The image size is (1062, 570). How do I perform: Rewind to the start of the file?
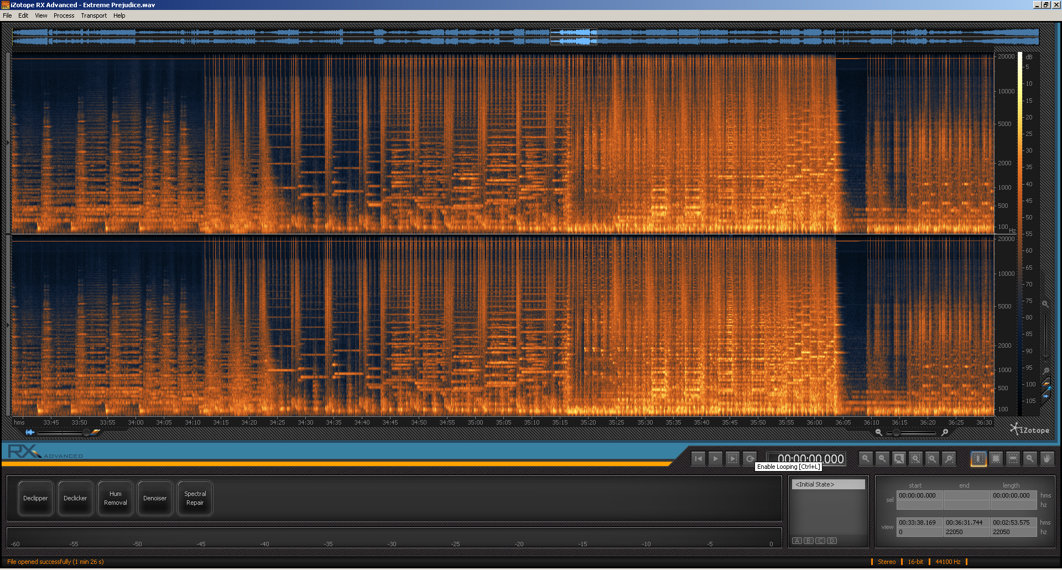(x=699, y=458)
